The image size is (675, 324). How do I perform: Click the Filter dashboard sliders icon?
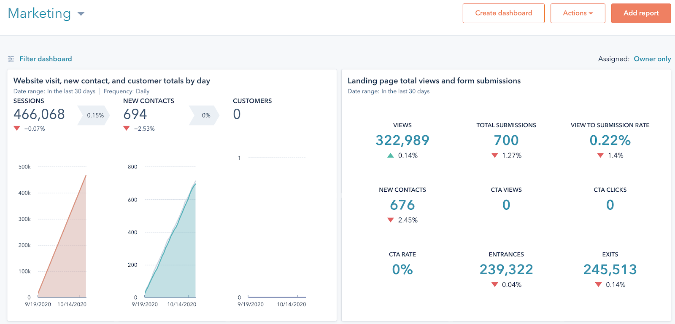pos(11,59)
